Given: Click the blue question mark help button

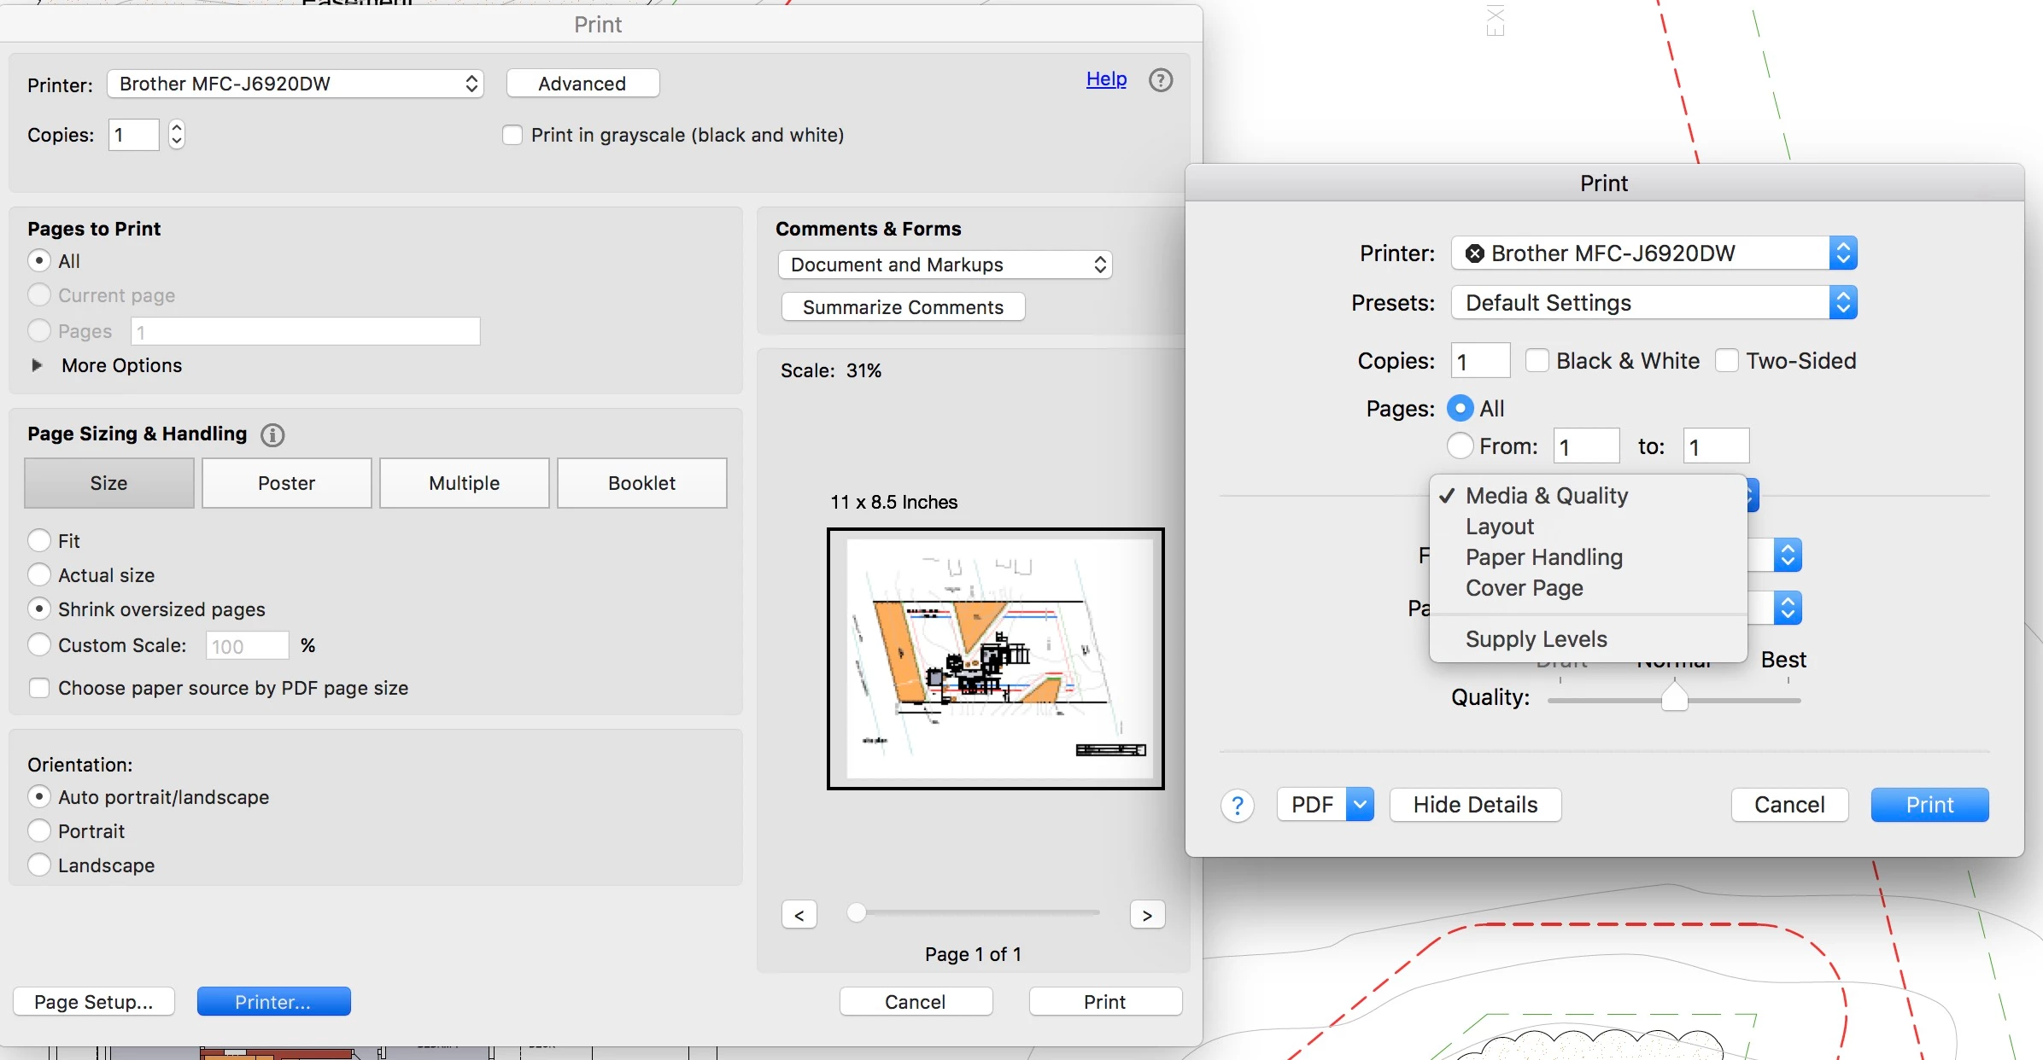Looking at the screenshot, I should 1237,805.
